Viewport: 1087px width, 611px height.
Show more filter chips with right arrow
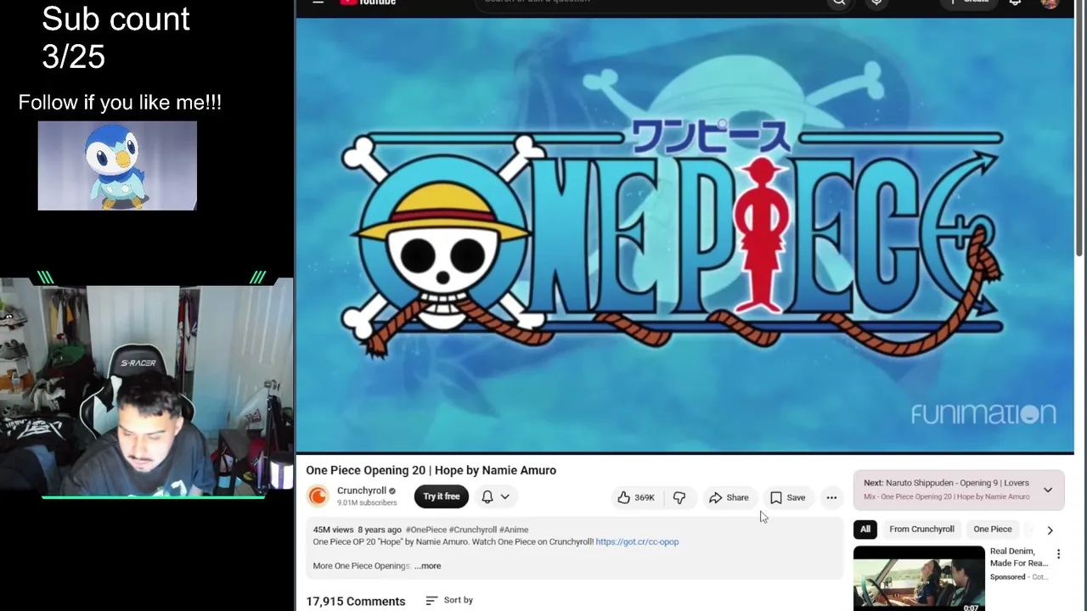pos(1050,530)
